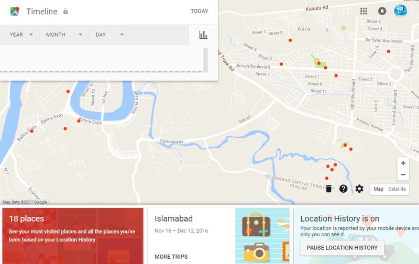Image resolution: width=419 pixels, height=264 pixels.
Task: Click the Kahuta Rd map label
Action: [317, 8]
